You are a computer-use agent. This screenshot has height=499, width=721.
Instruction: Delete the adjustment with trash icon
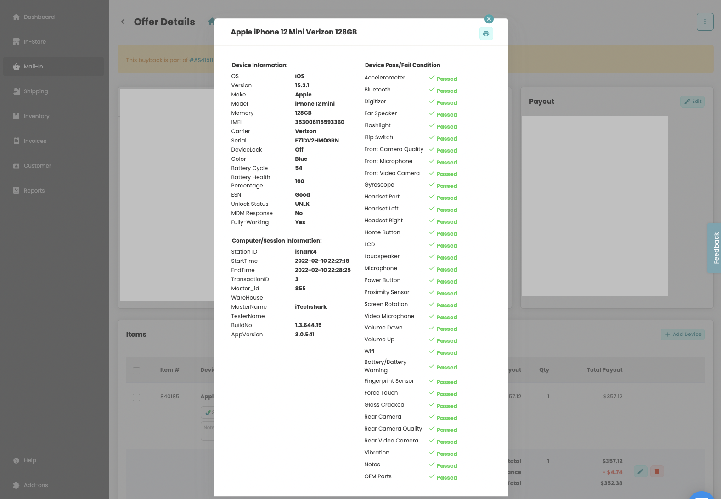[x=657, y=471]
